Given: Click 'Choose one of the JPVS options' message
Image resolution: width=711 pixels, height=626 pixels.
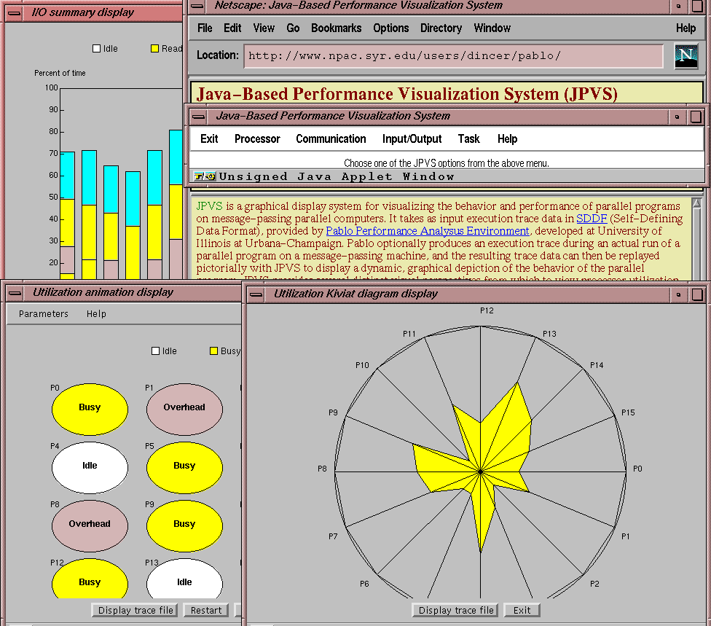Looking at the screenshot, I should tap(447, 163).
